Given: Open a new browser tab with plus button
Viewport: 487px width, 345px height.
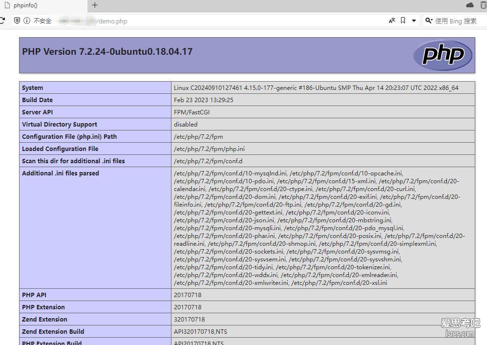Looking at the screenshot, I should (95, 5).
